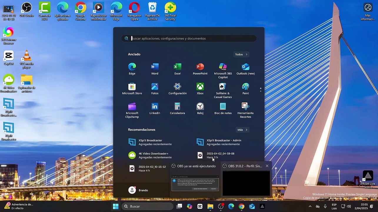
Task: Open Microsoft 365 Copilot pinned app
Action: coord(223,71)
